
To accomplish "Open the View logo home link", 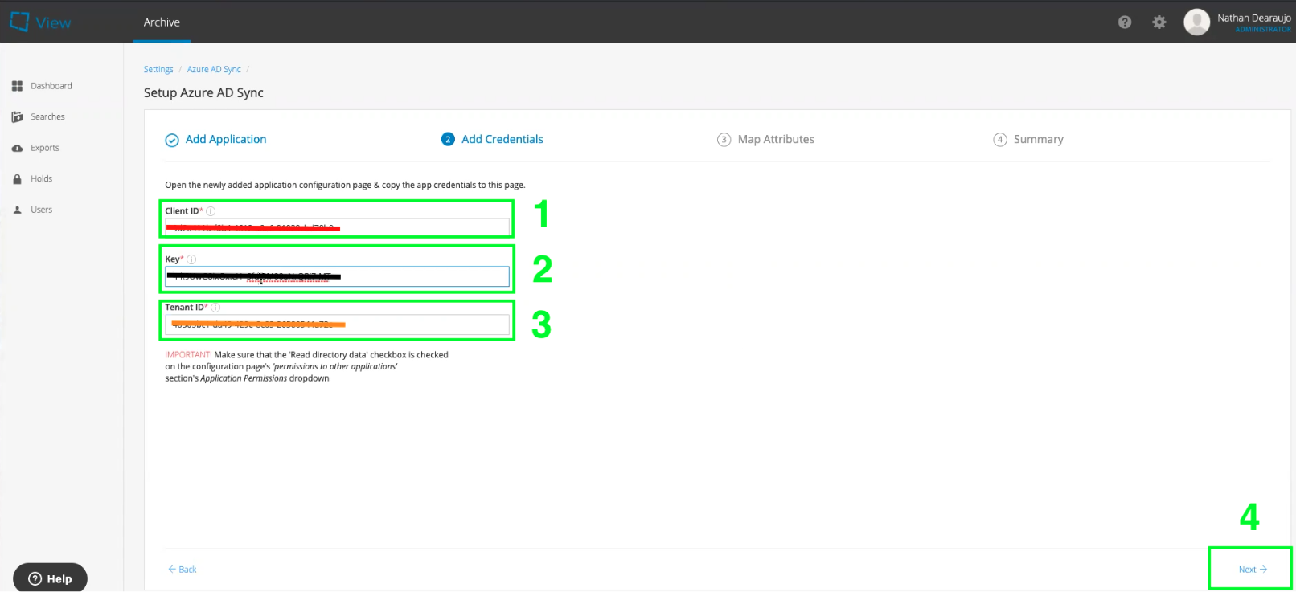I will 40,22.
